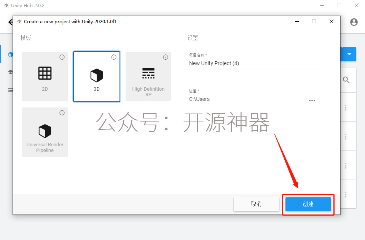365x240 pixels.
Task: Open the Learn graduation cap icon in sidebar
Action: point(10,72)
